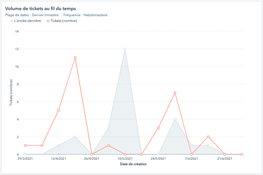
Task: Select the grey data point at value 3
Action: [x=109, y=128]
